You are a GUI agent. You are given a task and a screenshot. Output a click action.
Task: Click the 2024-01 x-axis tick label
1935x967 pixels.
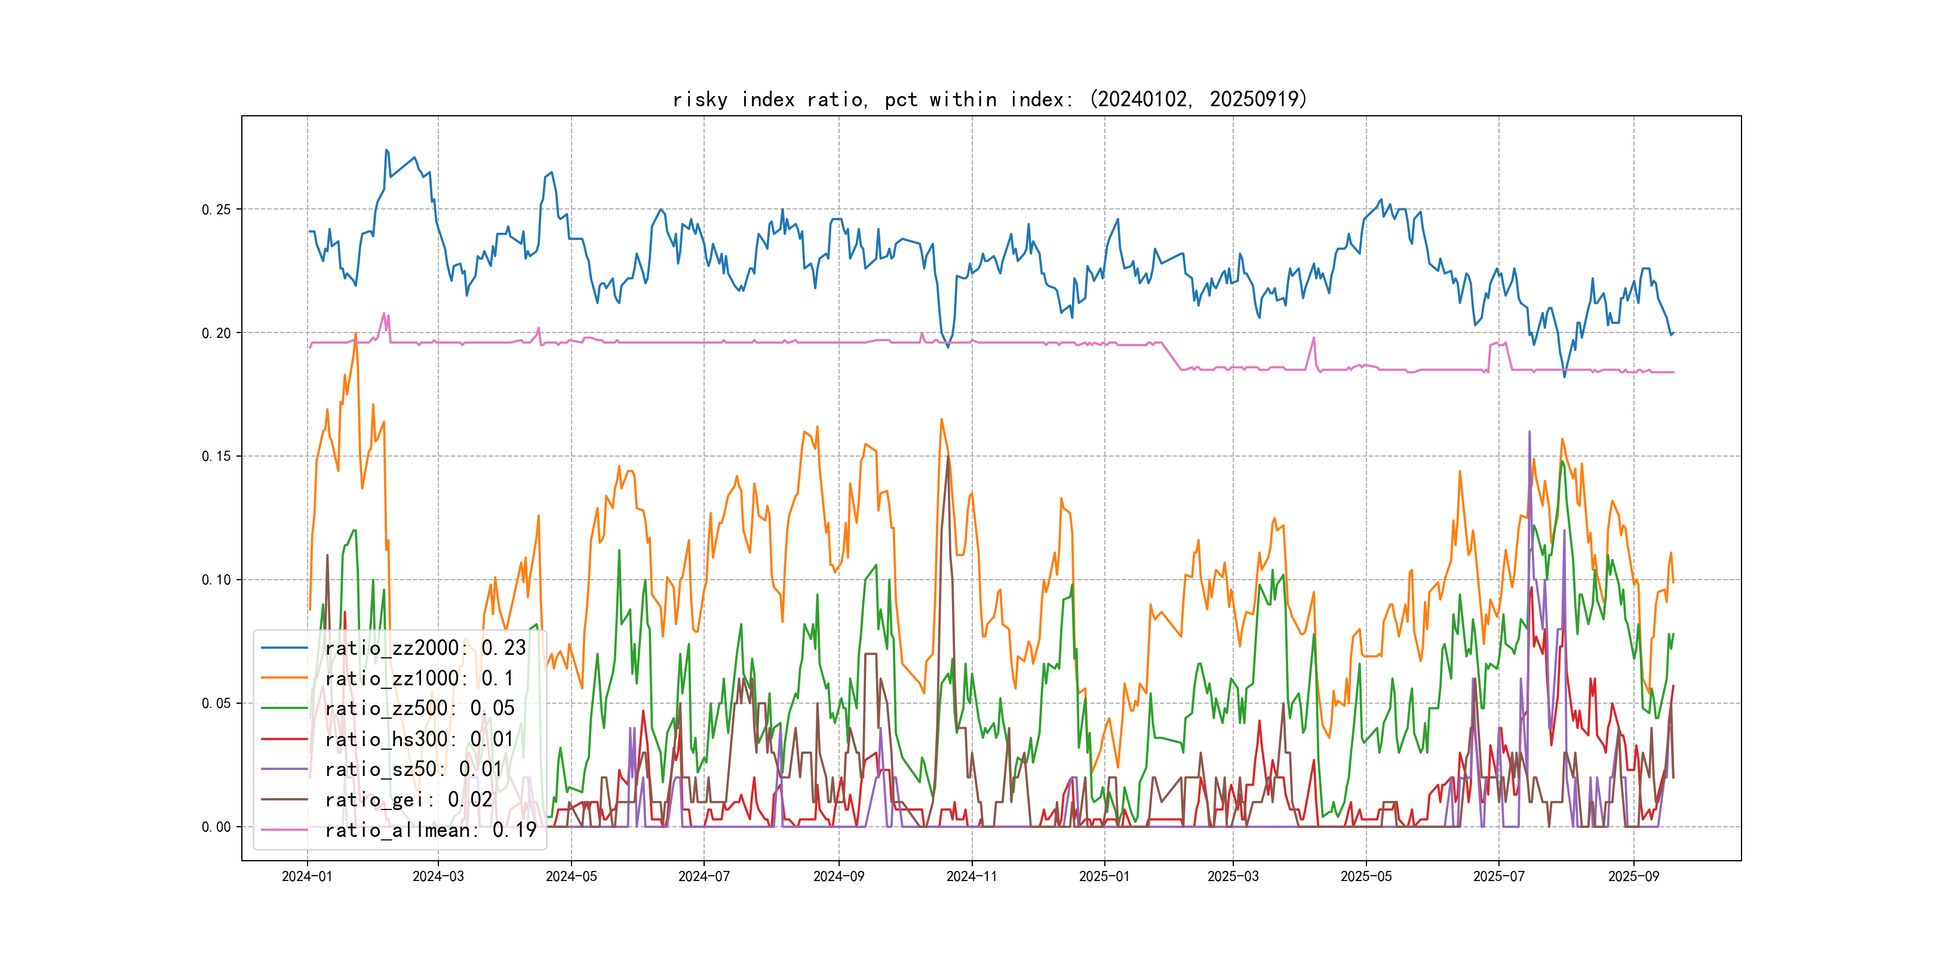pyautogui.click(x=306, y=876)
